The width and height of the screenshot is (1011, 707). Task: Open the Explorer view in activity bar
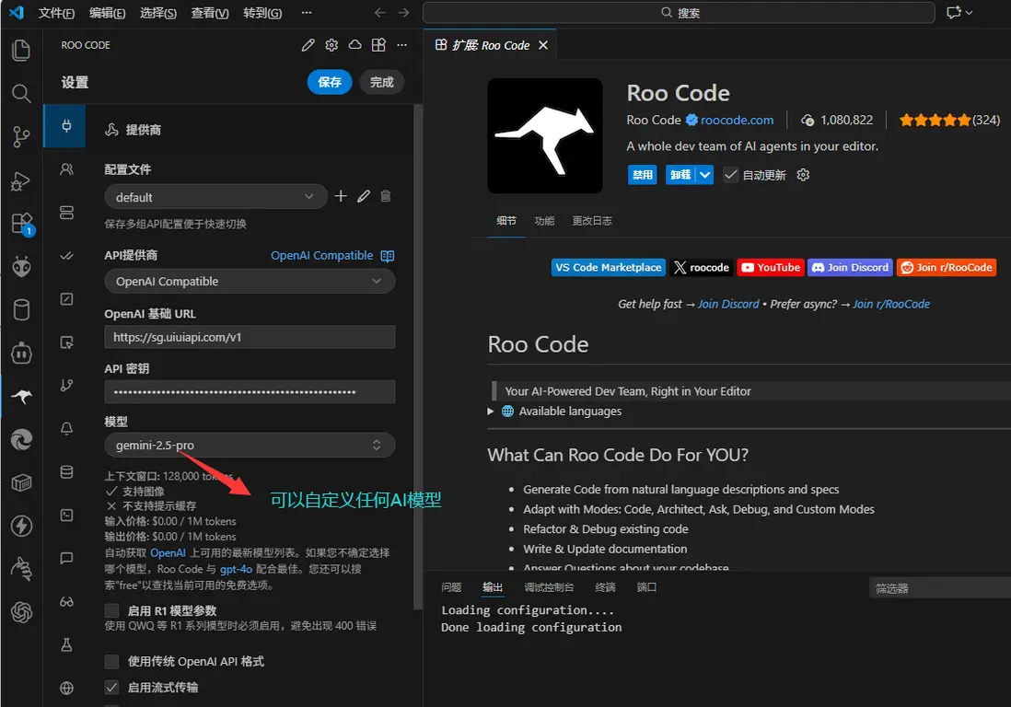point(20,50)
